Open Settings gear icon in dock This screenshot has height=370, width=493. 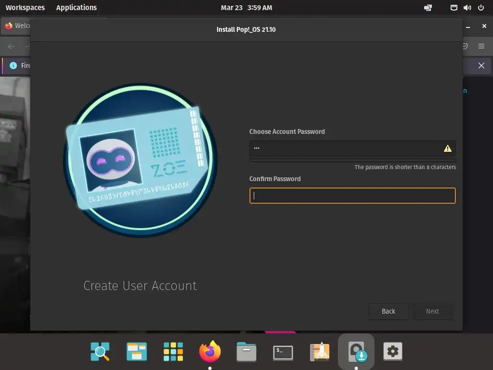[393, 351]
